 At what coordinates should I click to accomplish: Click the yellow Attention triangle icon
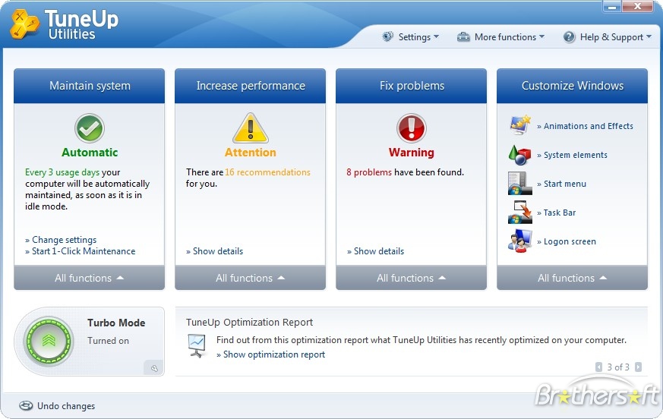(x=251, y=128)
